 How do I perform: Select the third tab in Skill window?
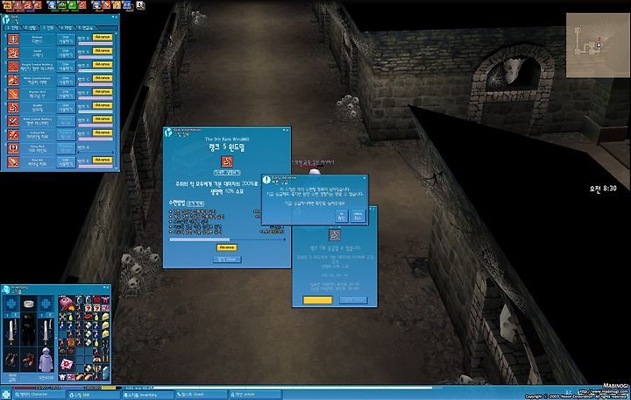[49, 28]
